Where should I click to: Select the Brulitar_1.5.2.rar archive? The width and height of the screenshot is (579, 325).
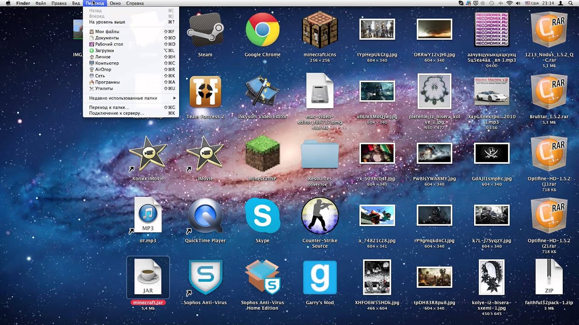[549, 92]
